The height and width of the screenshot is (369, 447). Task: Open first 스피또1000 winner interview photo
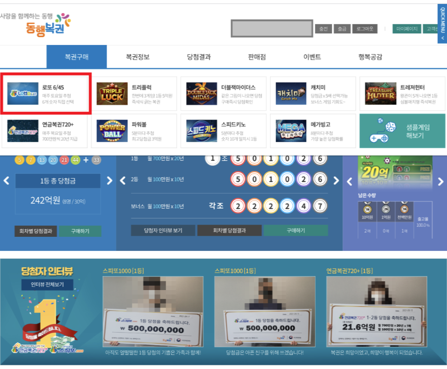click(x=153, y=312)
